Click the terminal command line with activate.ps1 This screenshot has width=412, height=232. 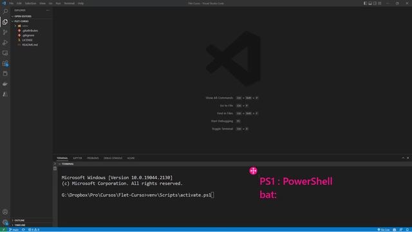click(138, 195)
